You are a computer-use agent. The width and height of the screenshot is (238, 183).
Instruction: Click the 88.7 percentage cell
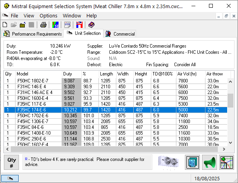90,81
